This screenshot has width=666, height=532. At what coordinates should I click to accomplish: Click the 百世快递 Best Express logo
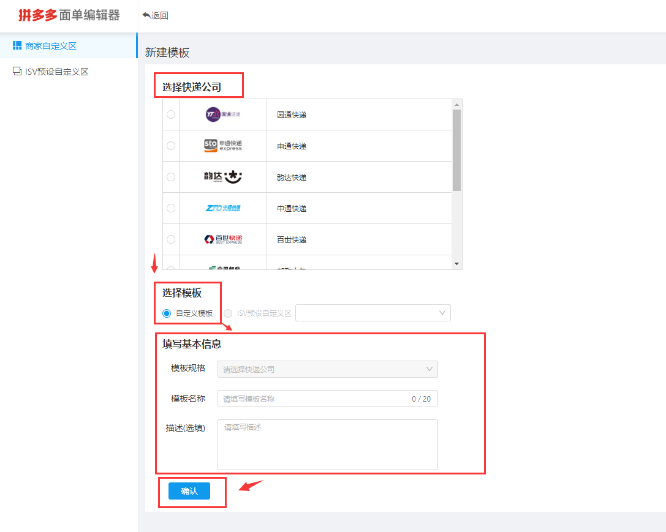click(223, 239)
